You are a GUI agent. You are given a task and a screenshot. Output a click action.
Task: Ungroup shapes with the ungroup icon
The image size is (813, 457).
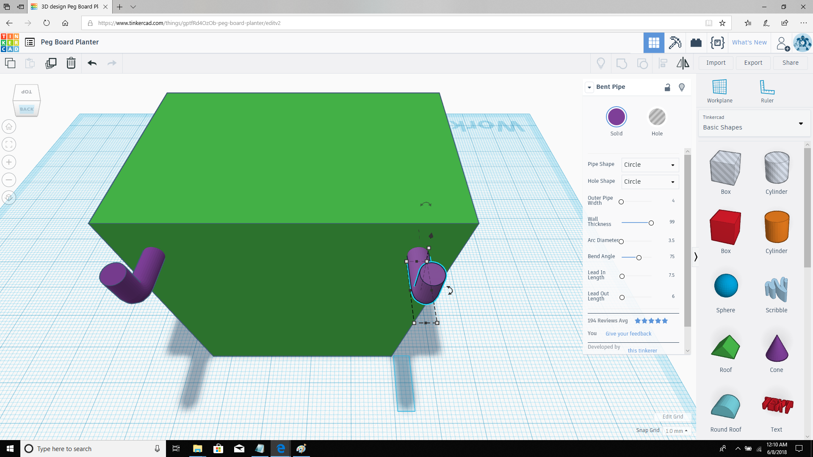point(642,63)
